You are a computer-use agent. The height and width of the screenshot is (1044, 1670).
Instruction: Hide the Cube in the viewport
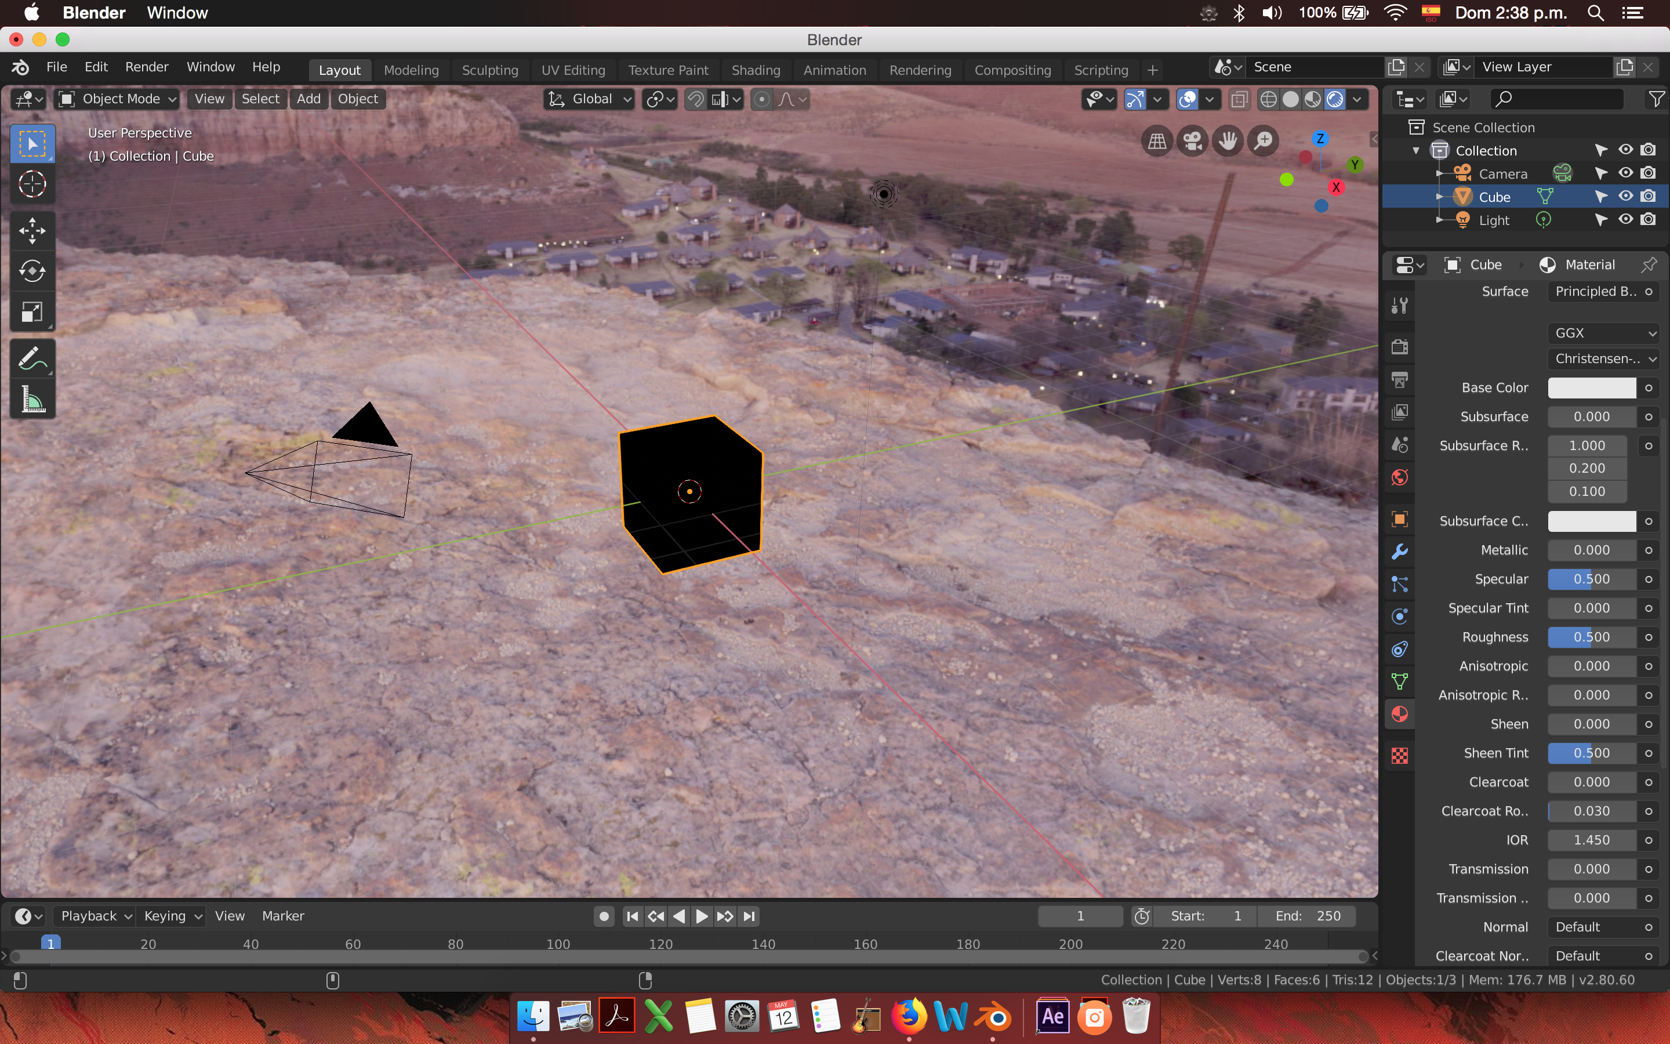1626,197
